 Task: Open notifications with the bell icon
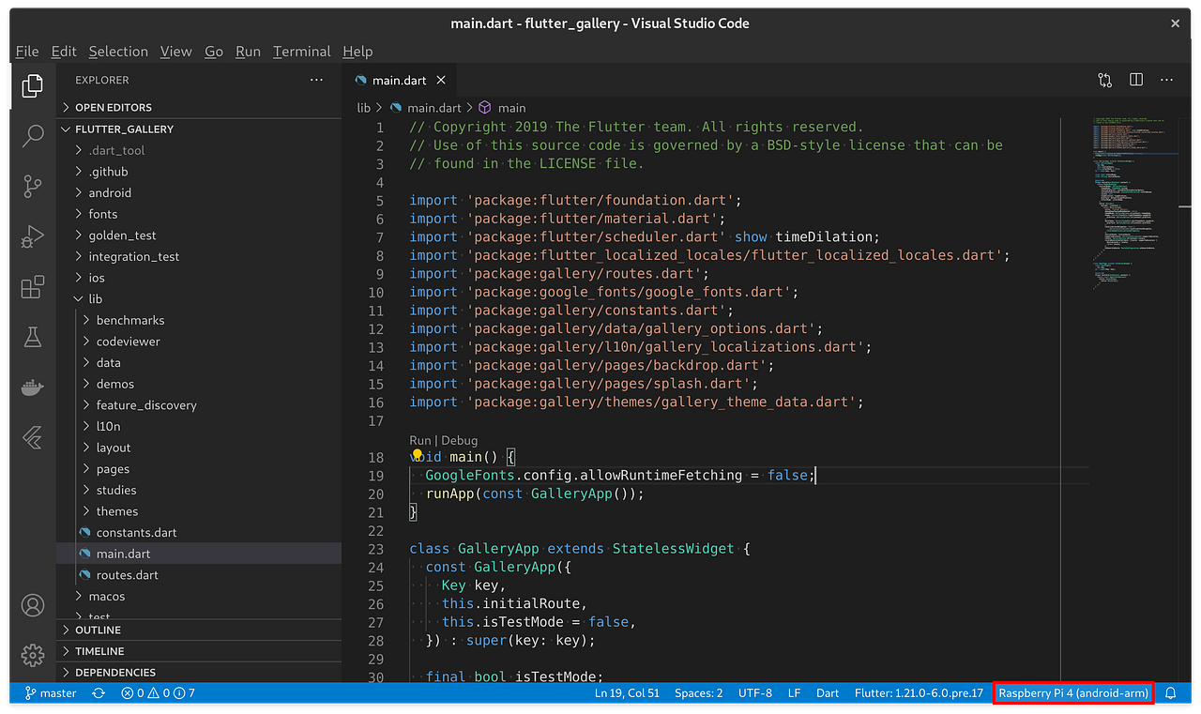tap(1169, 692)
